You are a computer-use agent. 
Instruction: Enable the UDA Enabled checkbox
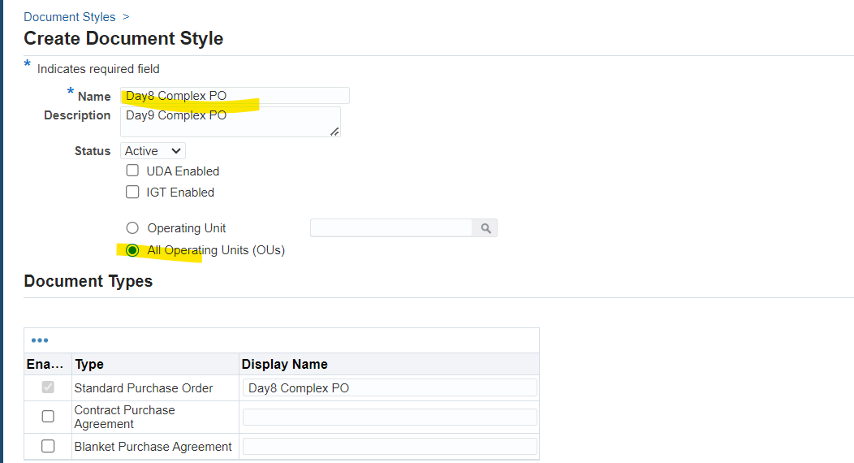[x=132, y=171]
